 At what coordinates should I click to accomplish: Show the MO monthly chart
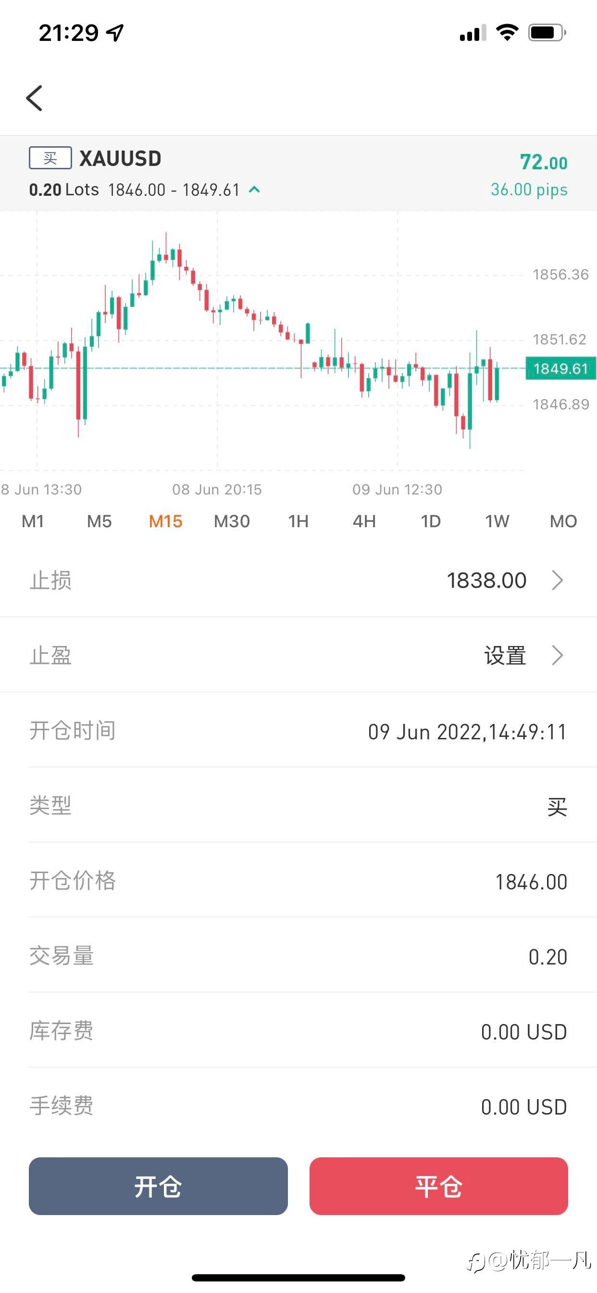tap(563, 521)
